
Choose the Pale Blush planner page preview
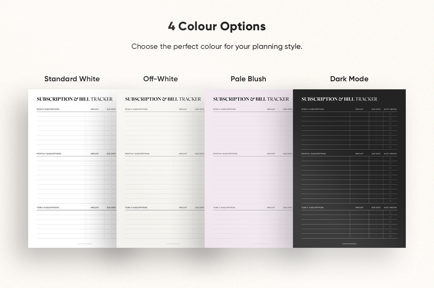coord(249,168)
